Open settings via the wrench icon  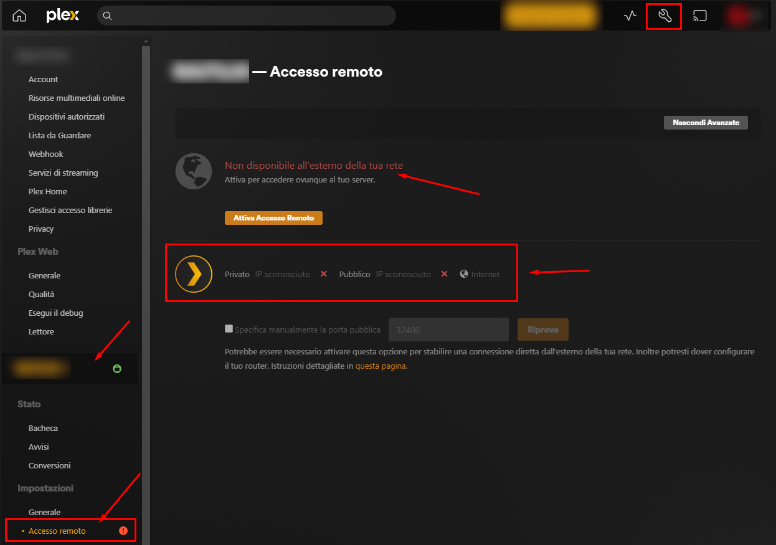tap(664, 16)
